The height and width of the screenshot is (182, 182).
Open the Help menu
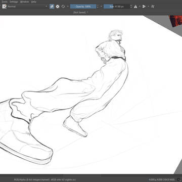coord(34,2)
